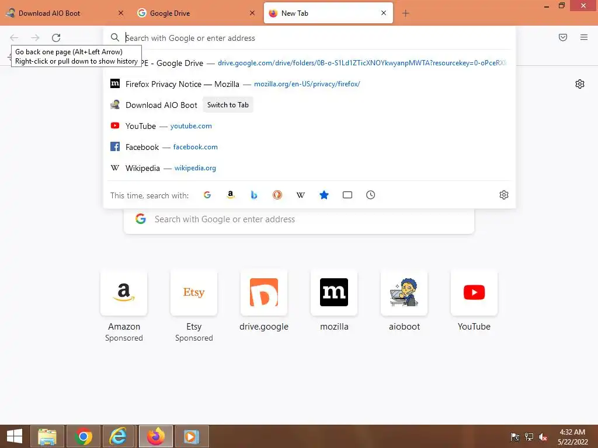598x448 pixels.
Task: Search this time with Amazon icon
Action: point(230,195)
